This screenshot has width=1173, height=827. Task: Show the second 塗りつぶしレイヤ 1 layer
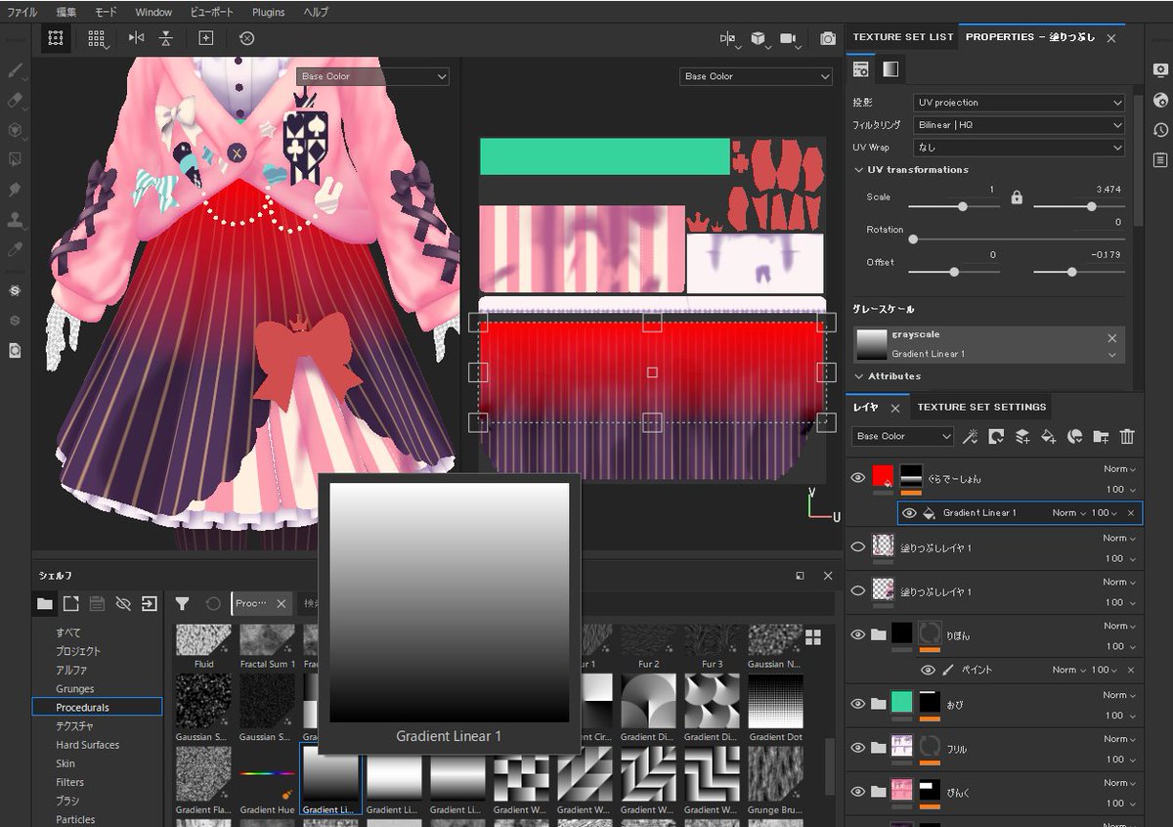tap(858, 591)
